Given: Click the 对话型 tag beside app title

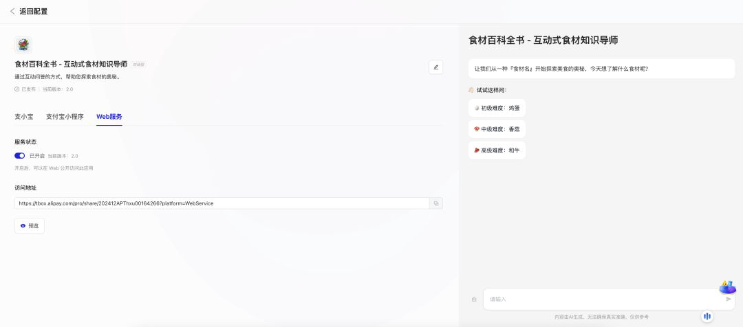Looking at the screenshot, I should point(139,65).
